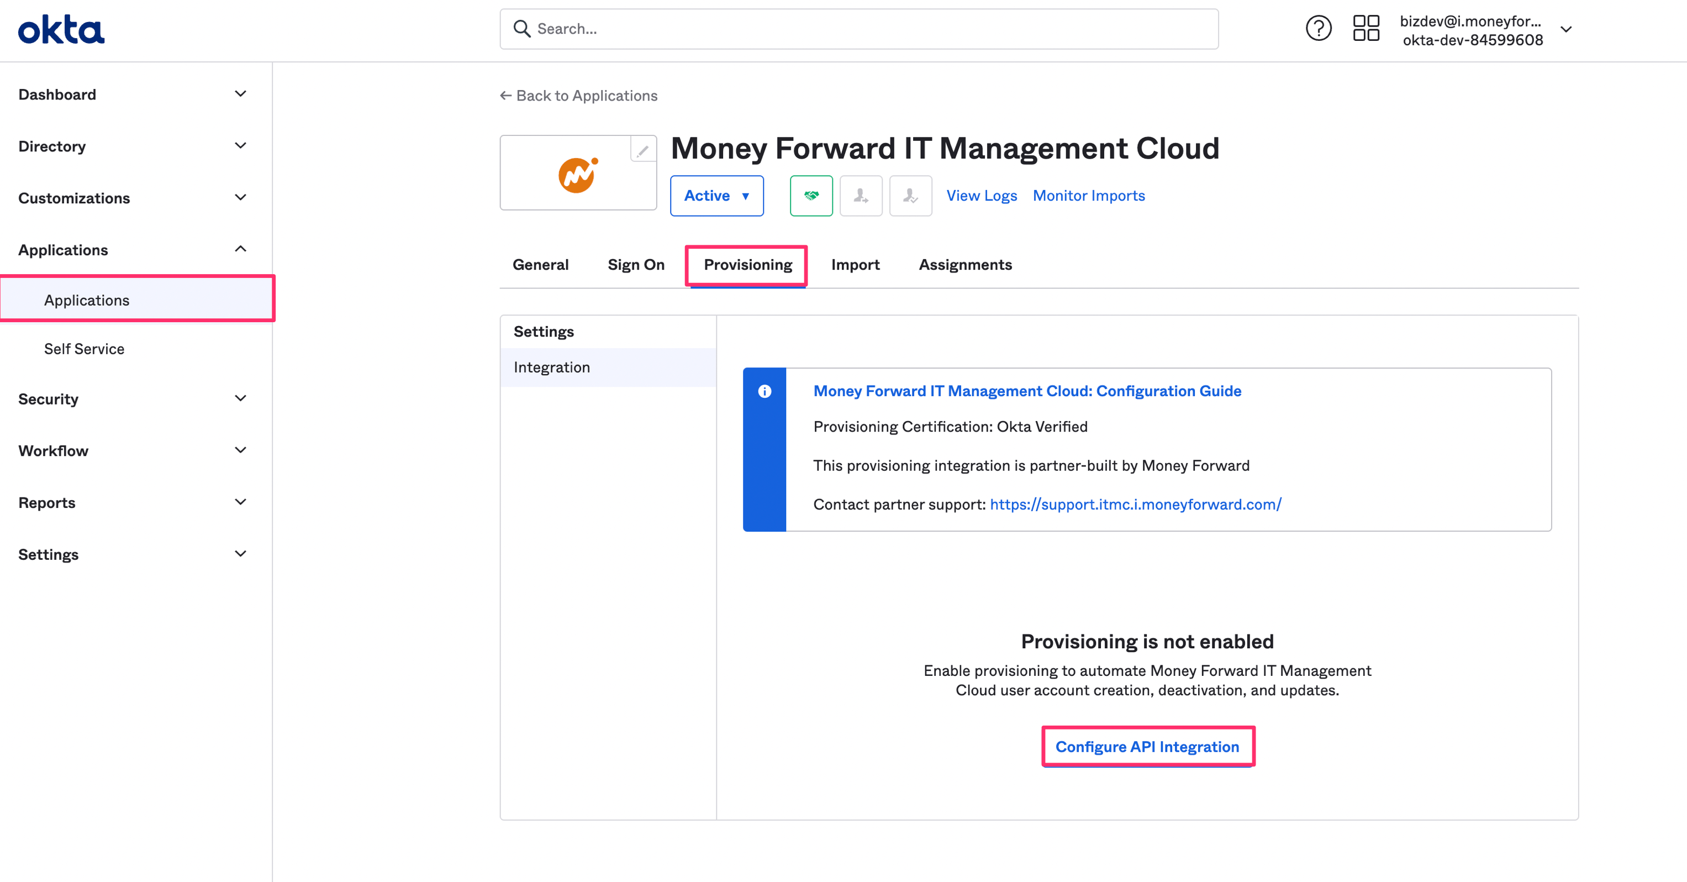Open the partner support URL
The height and width of the screenshot is (882, 1687).
pos(1136,505)
